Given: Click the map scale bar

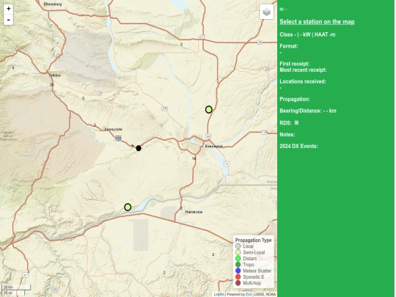Looking at the screenshot, I should (16, 290).
